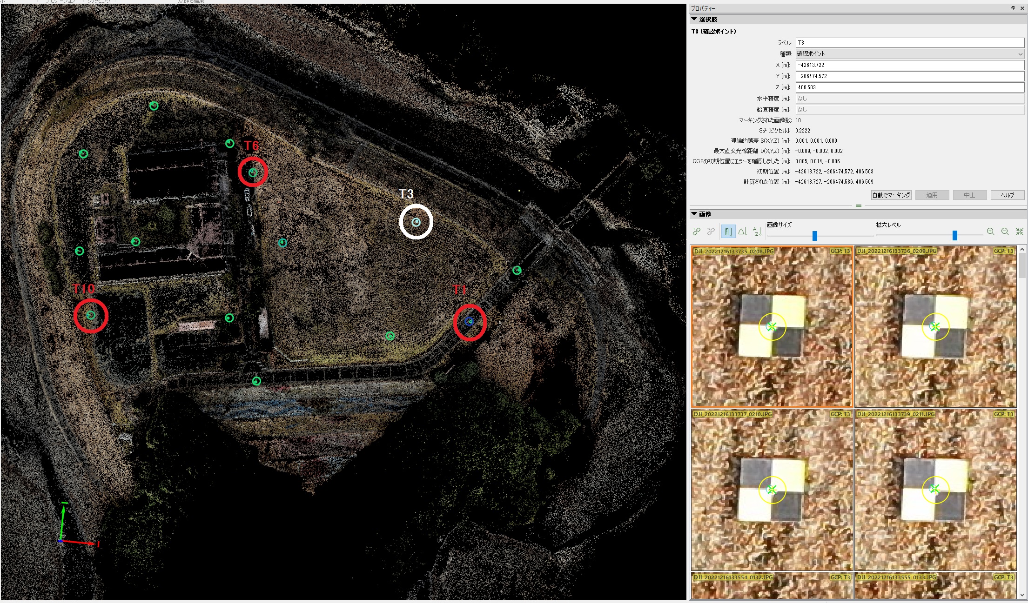Collapse the 画像 section
The width and height of the screenshot is (1028, 603).
point(694,214)
